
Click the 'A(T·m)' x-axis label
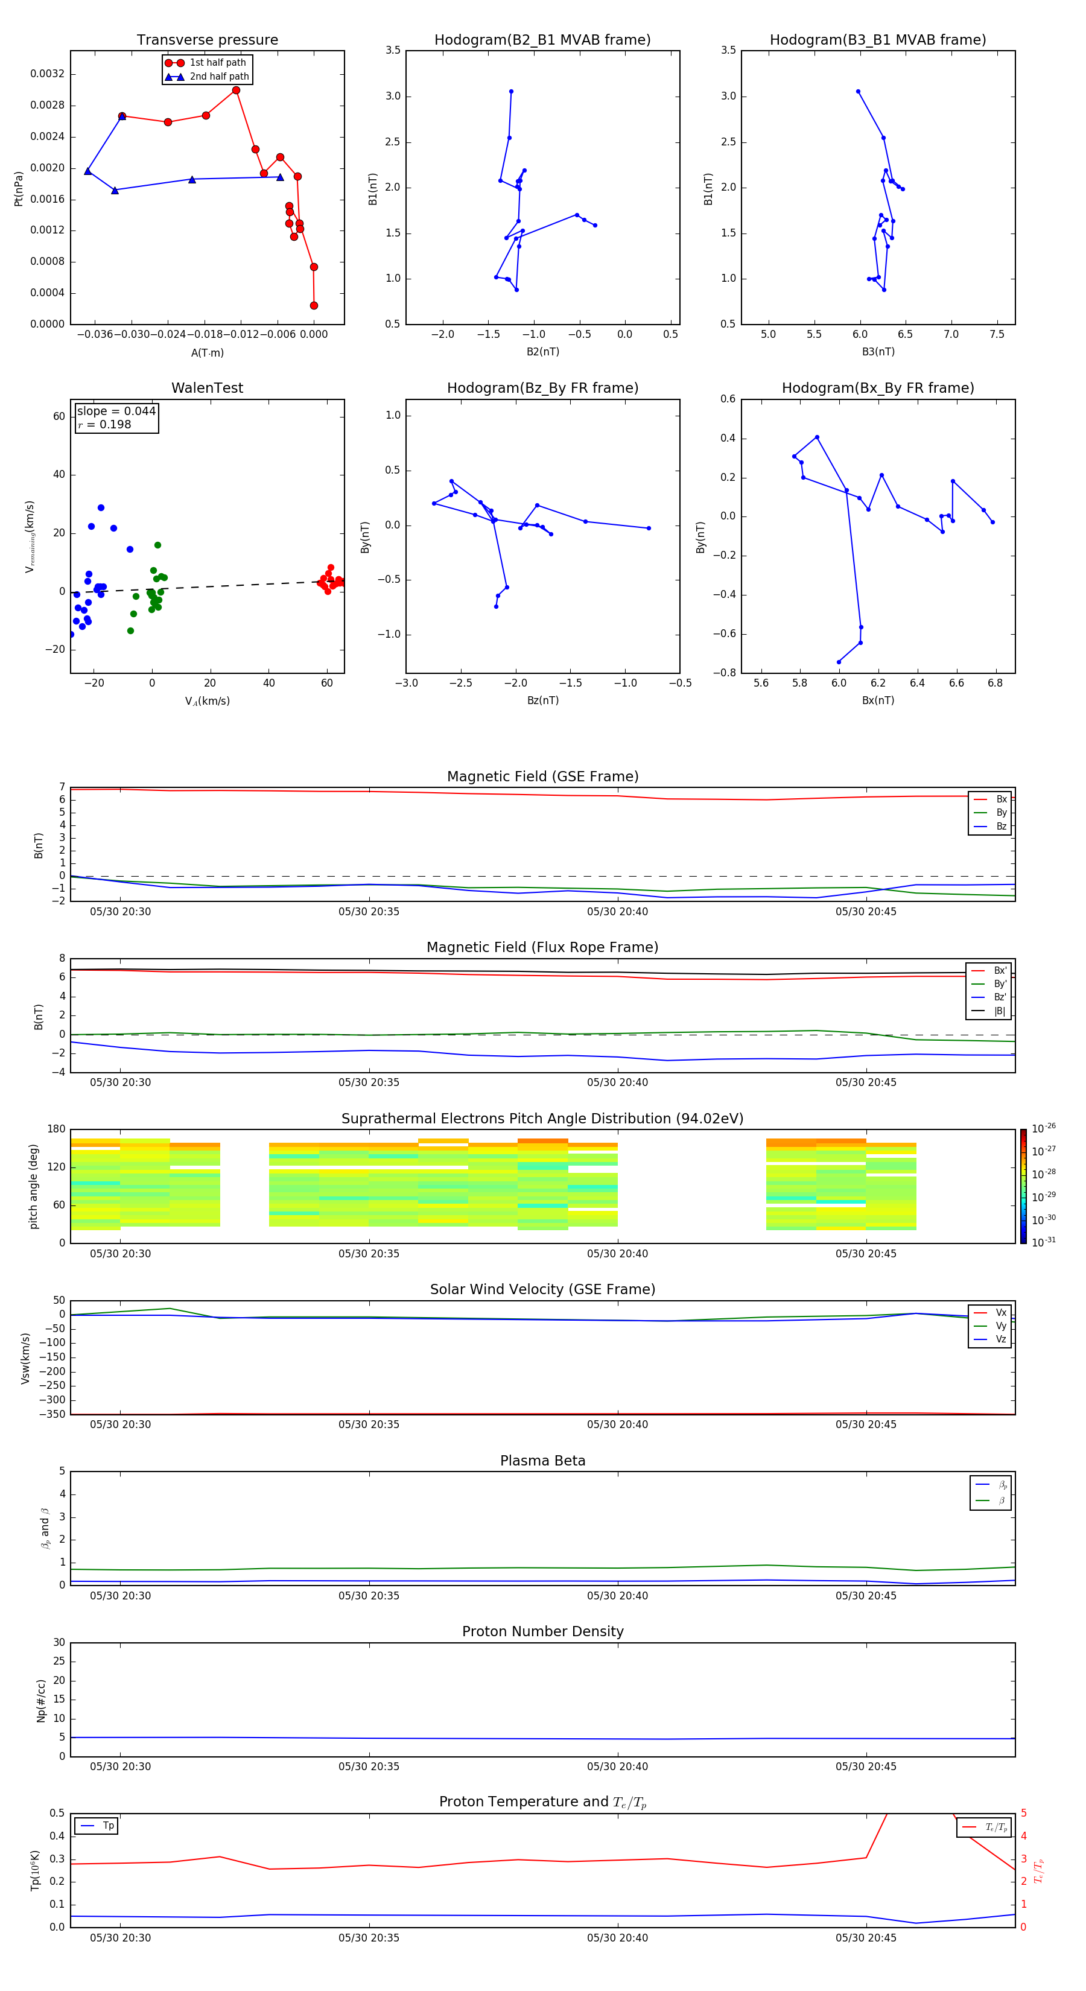click(207, 352)
